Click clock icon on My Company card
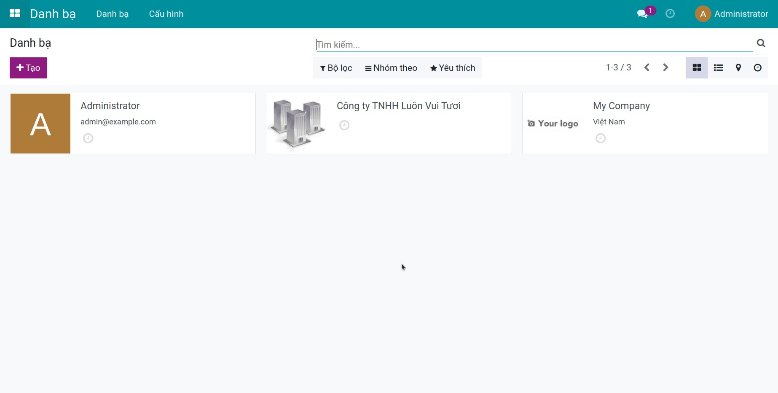778x393 pixels. [x=600, y=138]
